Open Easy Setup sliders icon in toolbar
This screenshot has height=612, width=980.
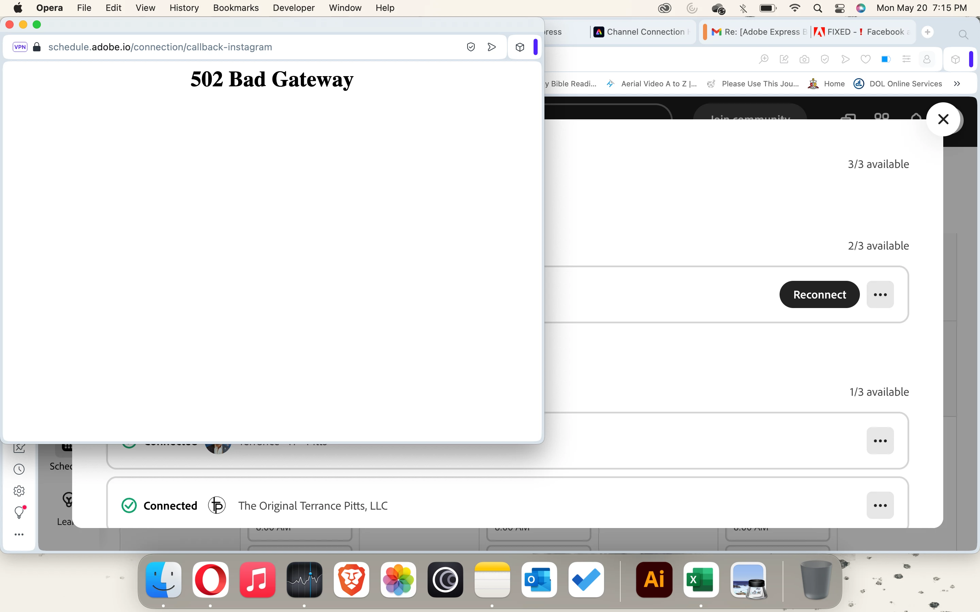906,60
